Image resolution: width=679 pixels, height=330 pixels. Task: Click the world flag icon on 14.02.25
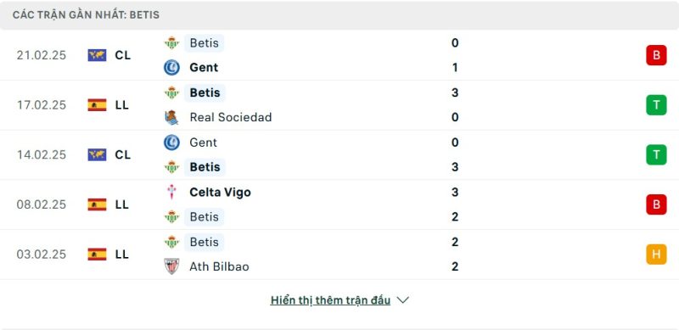[x=97, y=154]
